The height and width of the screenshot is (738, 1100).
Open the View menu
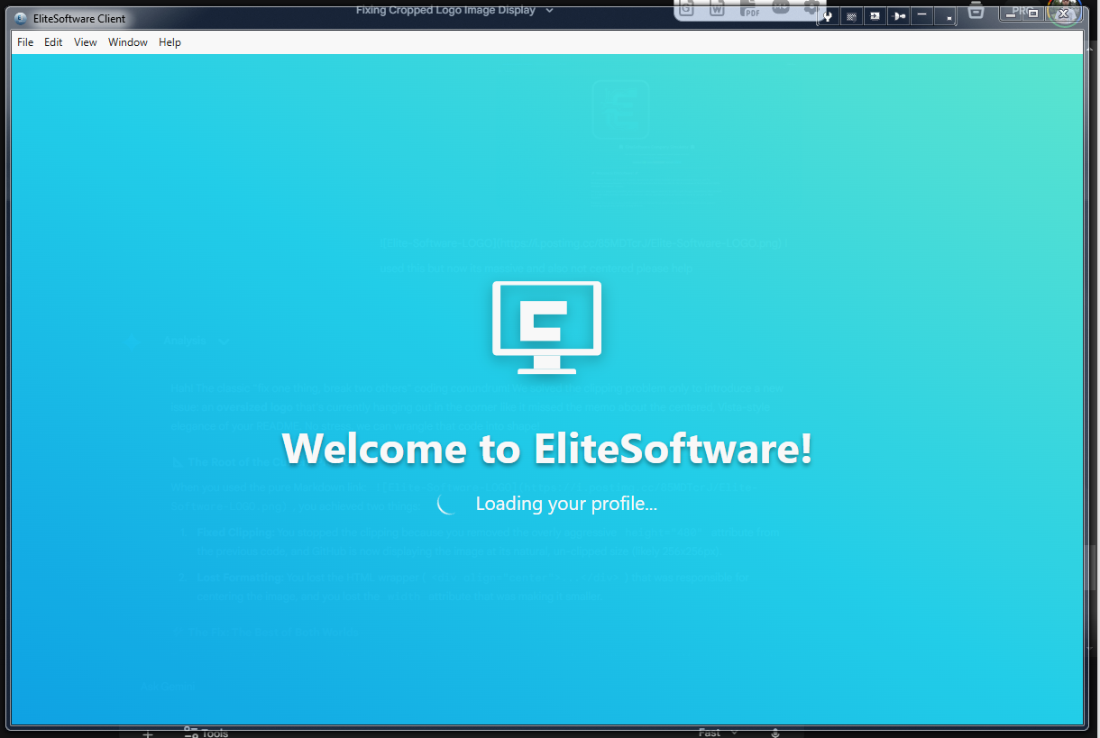click(86, 42)
